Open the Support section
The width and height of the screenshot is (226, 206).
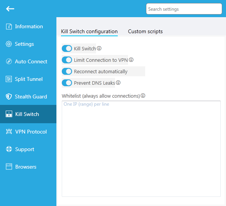[28, 149]
